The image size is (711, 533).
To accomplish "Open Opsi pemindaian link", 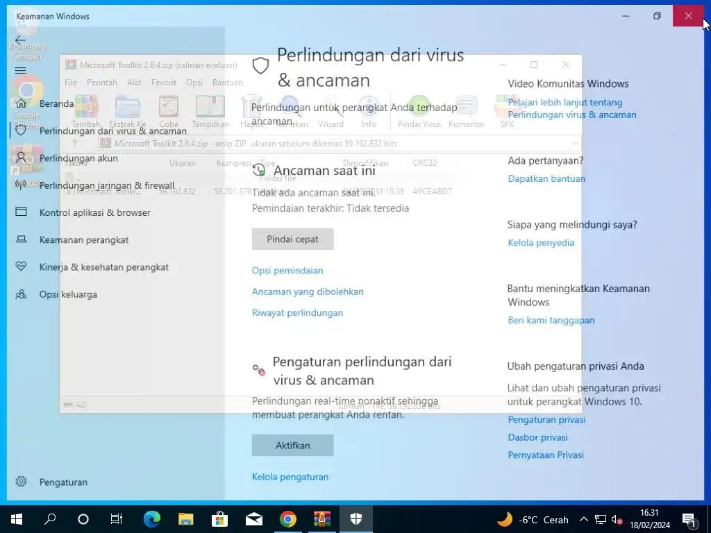I will pos(287,271).
